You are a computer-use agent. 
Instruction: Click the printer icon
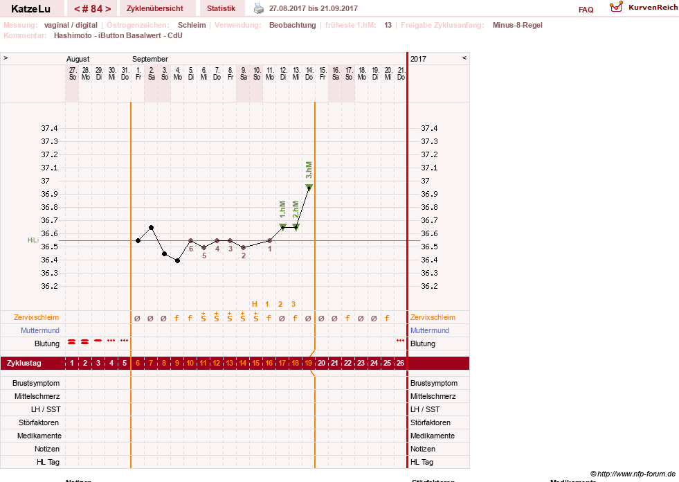(x=259, y=8)
